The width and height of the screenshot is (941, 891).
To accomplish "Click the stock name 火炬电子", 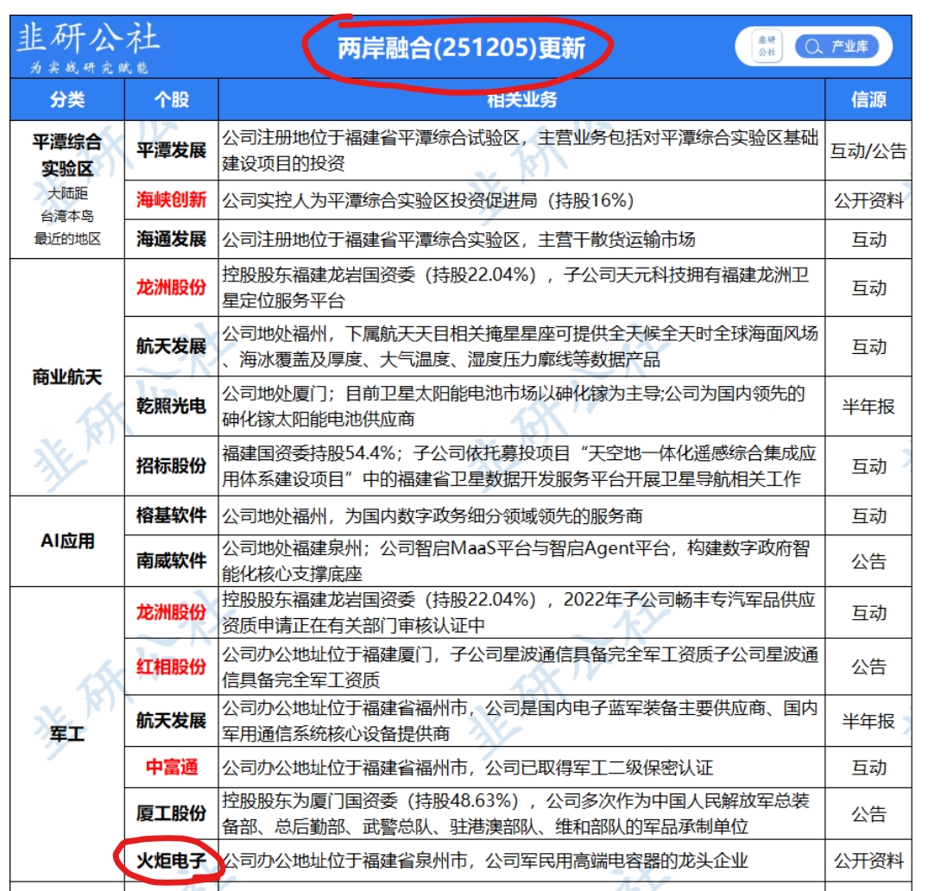I will pos(172,861).
